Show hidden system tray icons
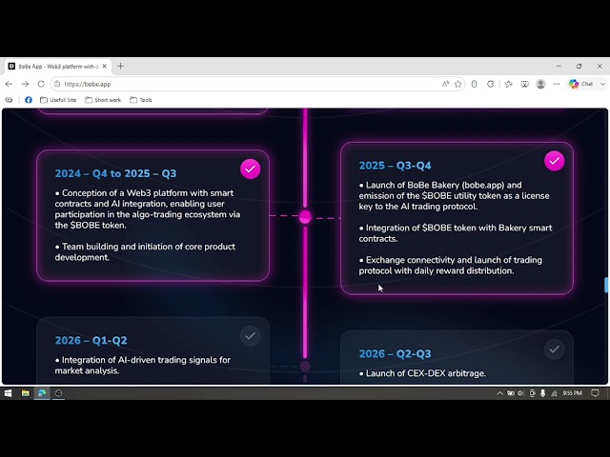Image resolution: width=610 pixels, height=457 pixels. [x=499, y=393]
